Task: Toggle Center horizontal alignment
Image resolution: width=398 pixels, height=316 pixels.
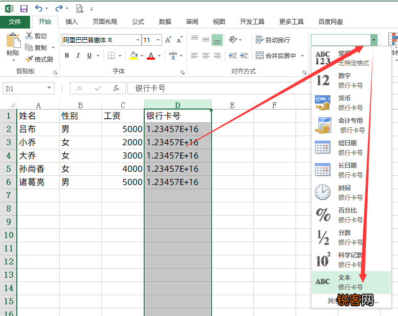Action: (x=206, y=56)
